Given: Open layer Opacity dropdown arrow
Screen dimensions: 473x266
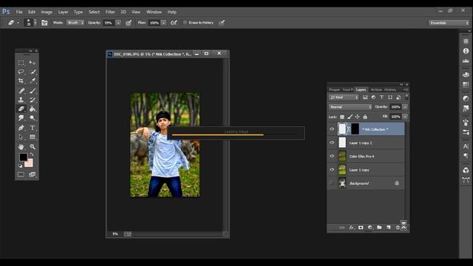Looking at the screenshot, I should pos(405,107).
